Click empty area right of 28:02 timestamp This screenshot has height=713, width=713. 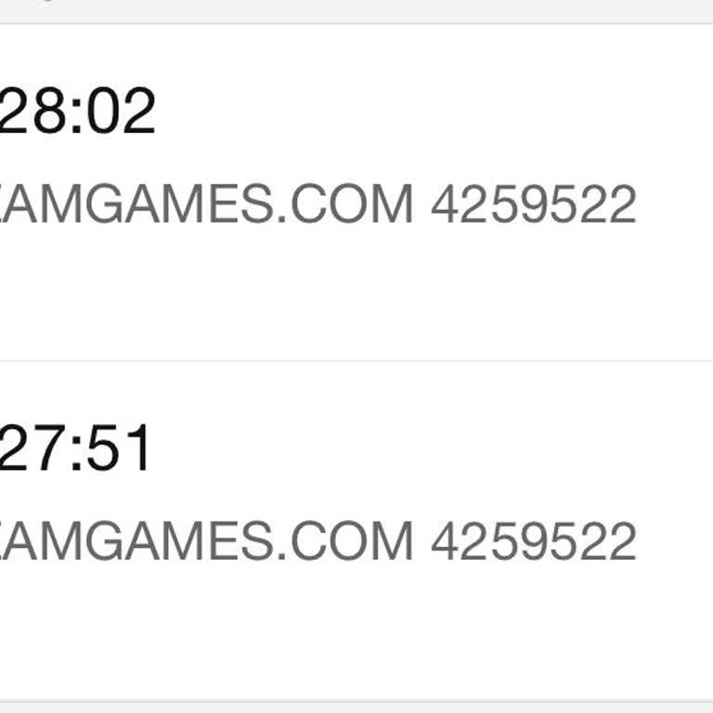point(418,112)
